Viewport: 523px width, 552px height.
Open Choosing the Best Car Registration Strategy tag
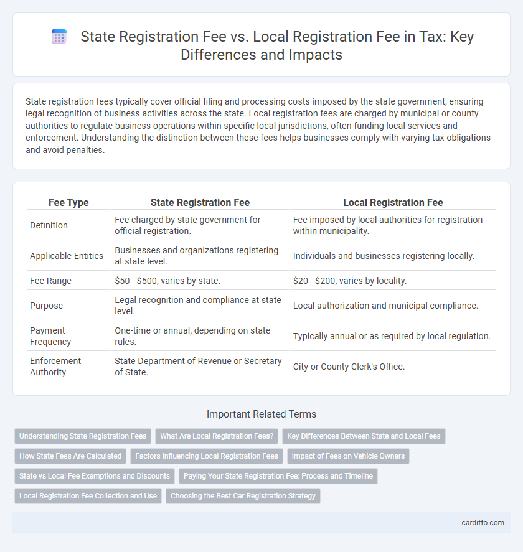pos(243,495)
